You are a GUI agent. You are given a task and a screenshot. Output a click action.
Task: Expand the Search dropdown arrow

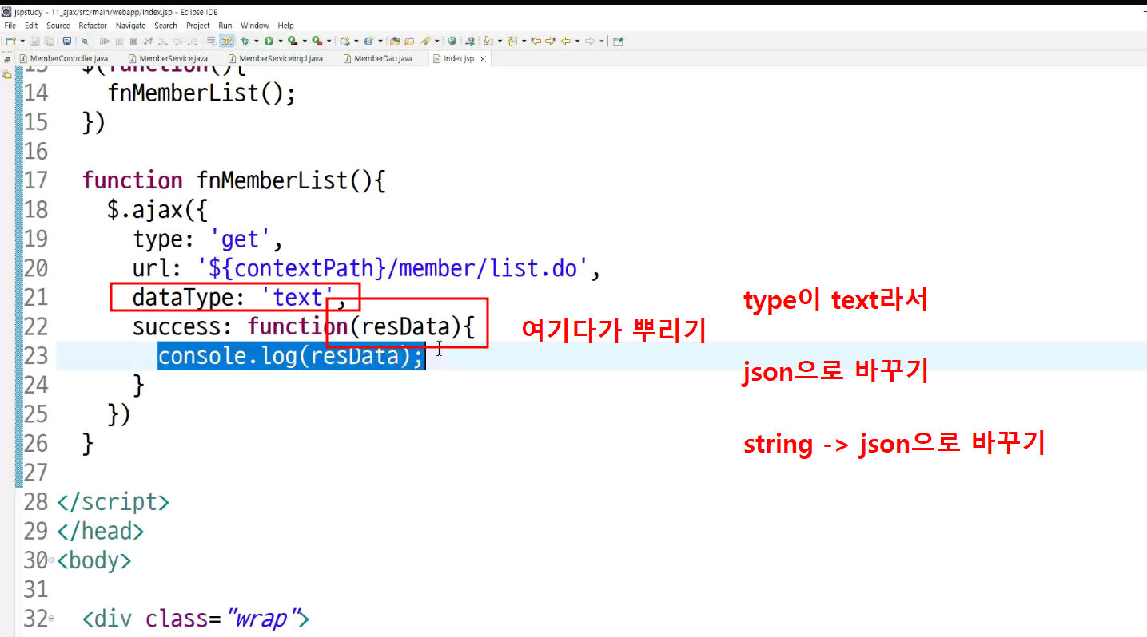[x=436, y=42]
